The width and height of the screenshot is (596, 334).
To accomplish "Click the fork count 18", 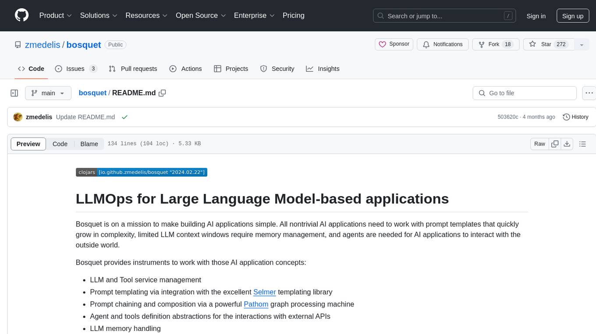I will click(x=508, y=44).
